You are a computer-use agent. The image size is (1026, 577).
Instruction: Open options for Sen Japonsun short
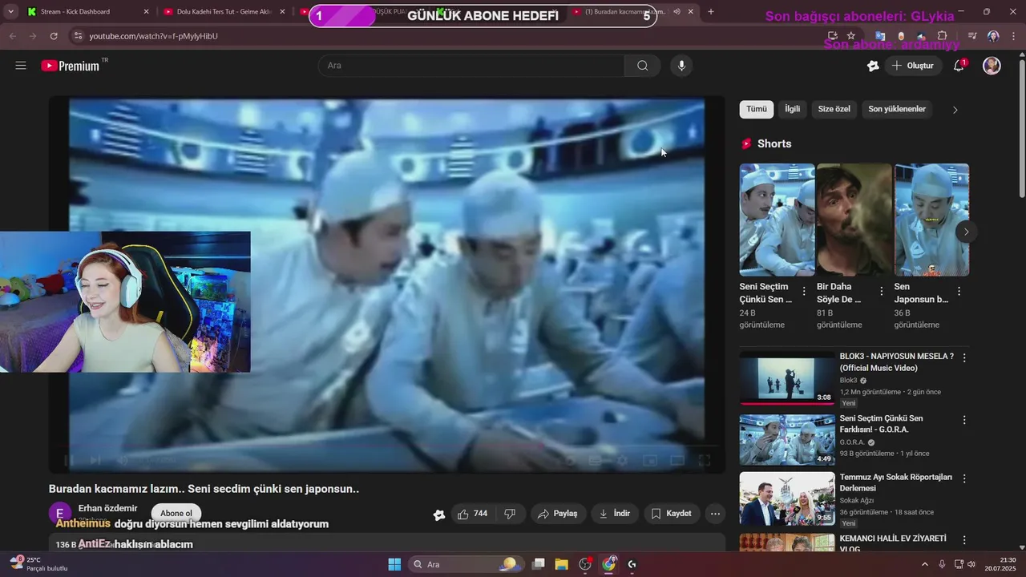coord(959,292)
